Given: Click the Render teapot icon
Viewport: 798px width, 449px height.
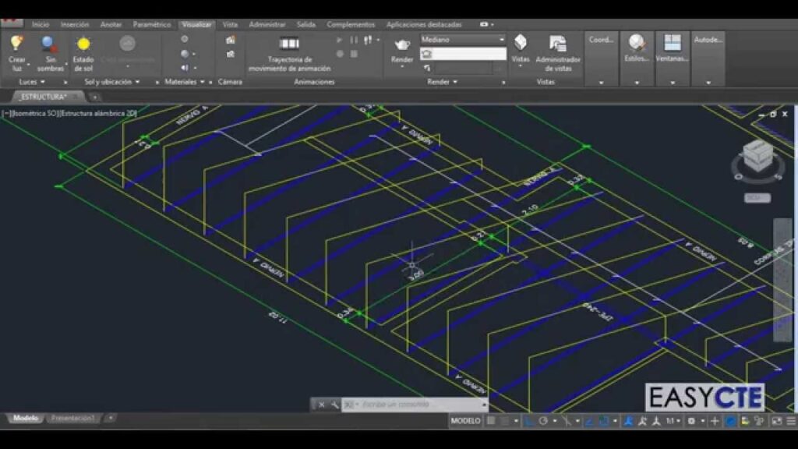Looking at the screenshot, I should (x=402, y=44).
